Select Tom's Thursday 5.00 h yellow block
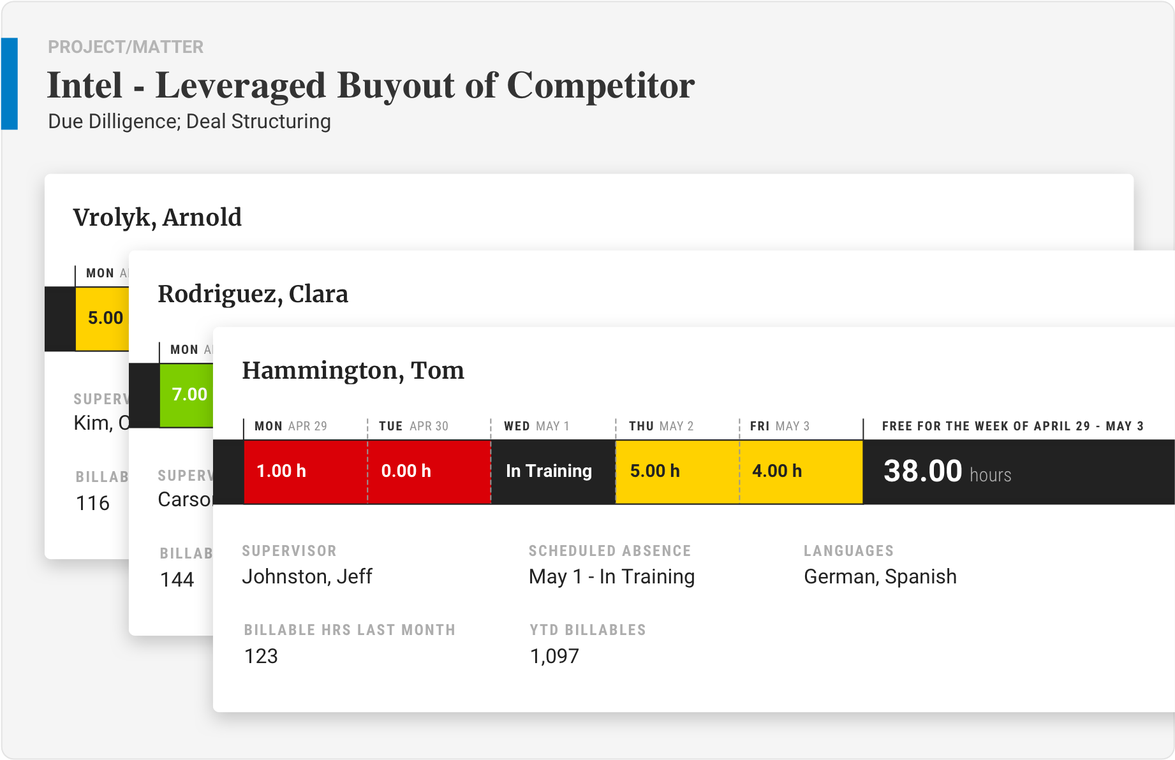The height and width of the screenshot is (760, 1175). 677,471
